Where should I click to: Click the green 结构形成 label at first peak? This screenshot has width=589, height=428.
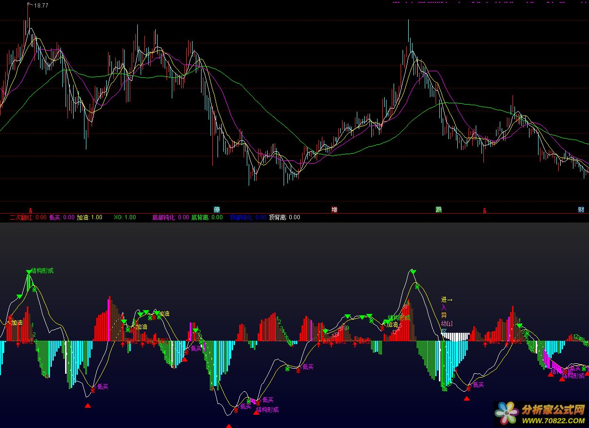tap(42, 271)
